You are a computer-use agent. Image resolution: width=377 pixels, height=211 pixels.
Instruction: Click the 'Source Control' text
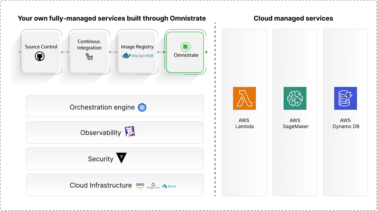point(41,47)
